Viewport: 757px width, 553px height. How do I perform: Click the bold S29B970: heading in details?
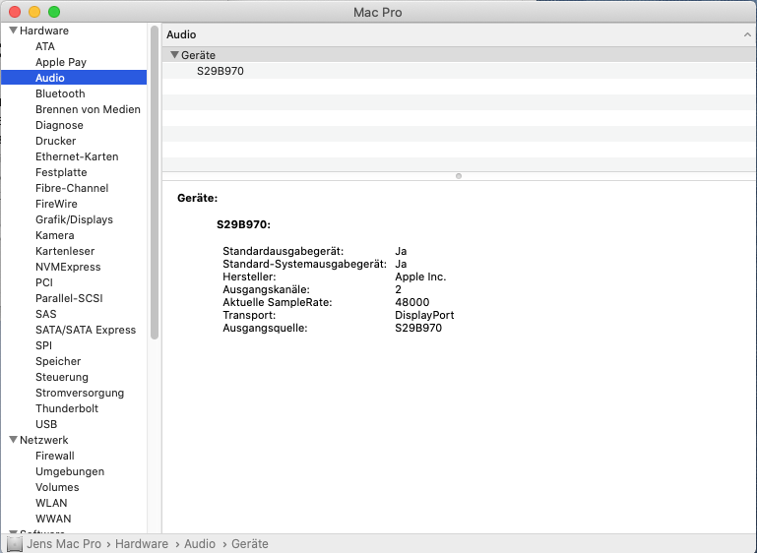[x=243, y=224]
